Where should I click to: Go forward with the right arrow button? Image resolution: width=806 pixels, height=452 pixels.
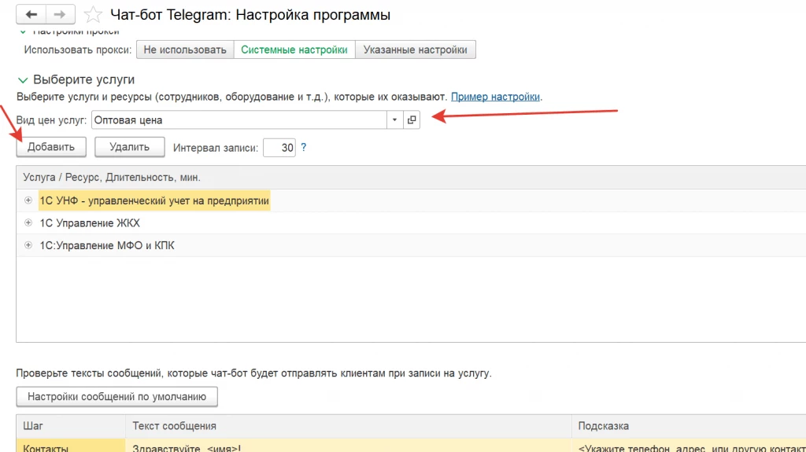(60, 14)
